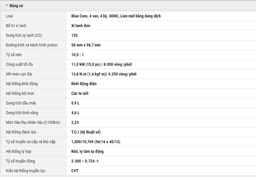256x177 pixels.
Task: Select the Bố trí xi lanh label
Action: [16, 26]
